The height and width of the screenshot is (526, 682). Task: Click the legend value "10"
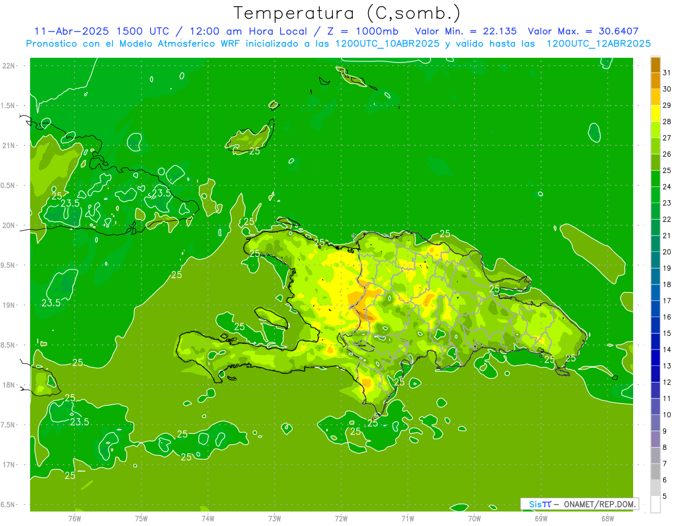(667, 415)
